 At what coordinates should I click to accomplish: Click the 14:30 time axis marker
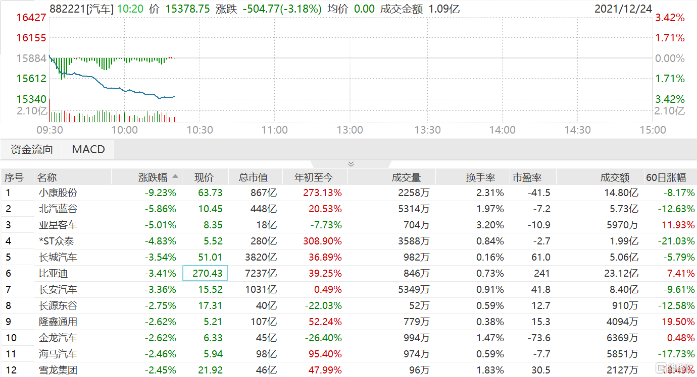coord(577,130)
